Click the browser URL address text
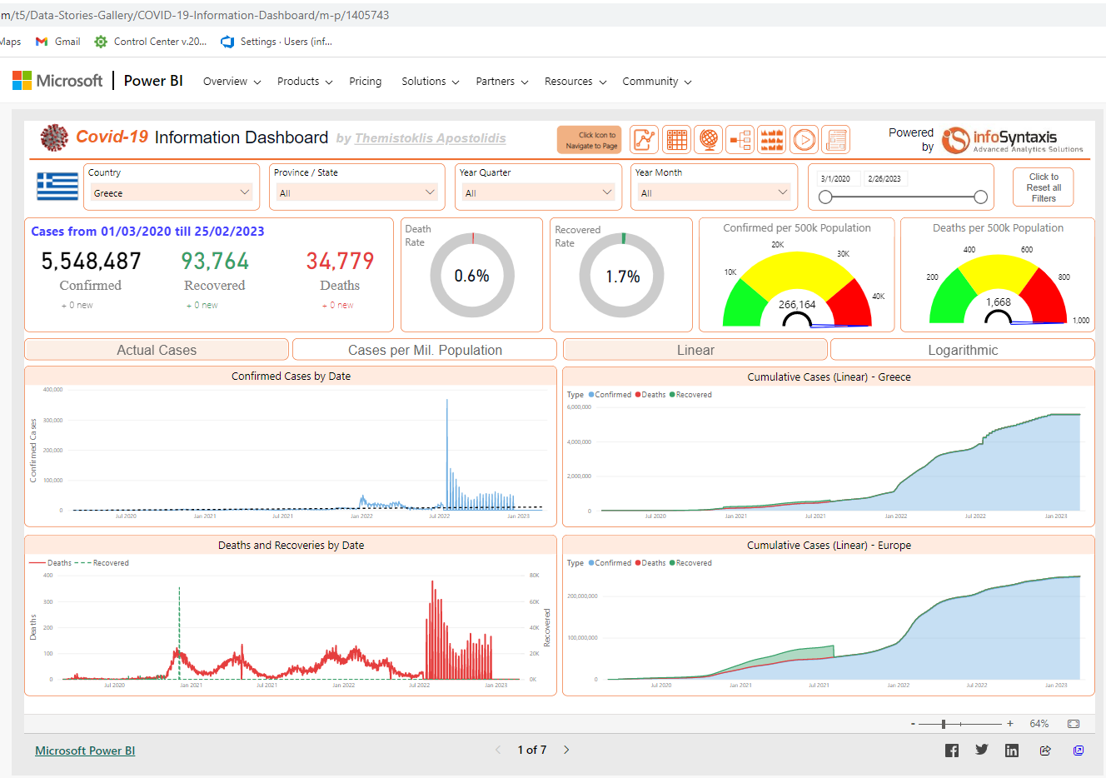 195,15
